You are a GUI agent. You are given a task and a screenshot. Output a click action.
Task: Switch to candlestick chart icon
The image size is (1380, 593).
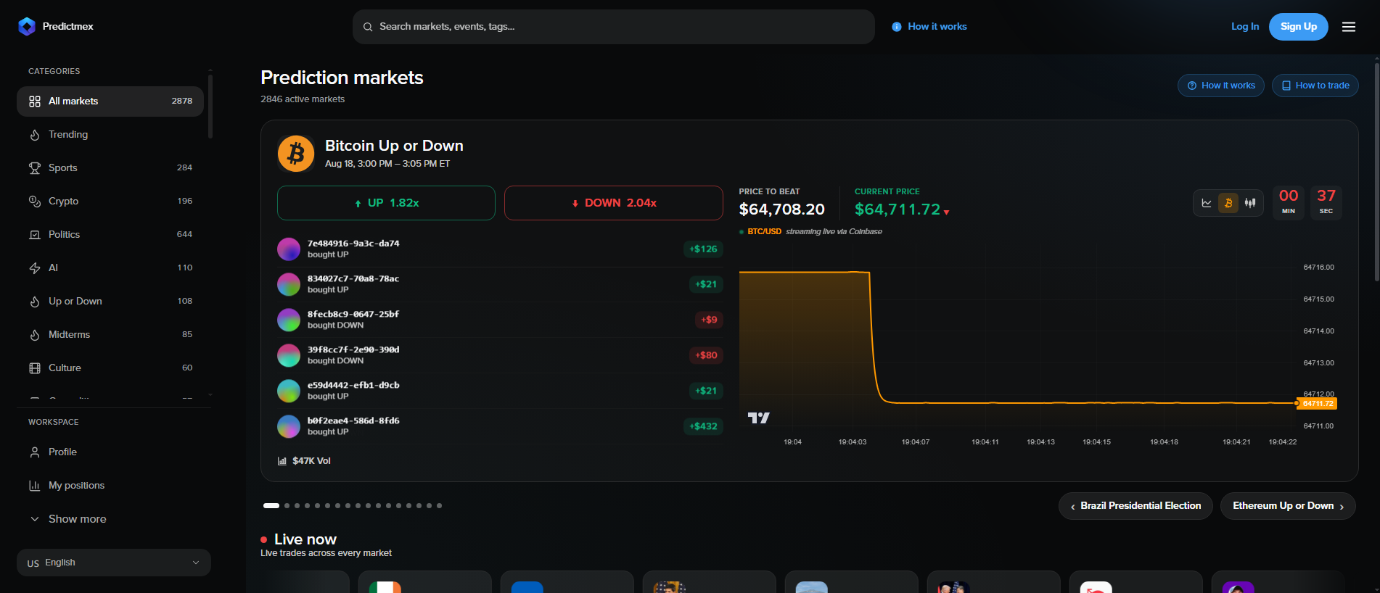(1250, 203)
